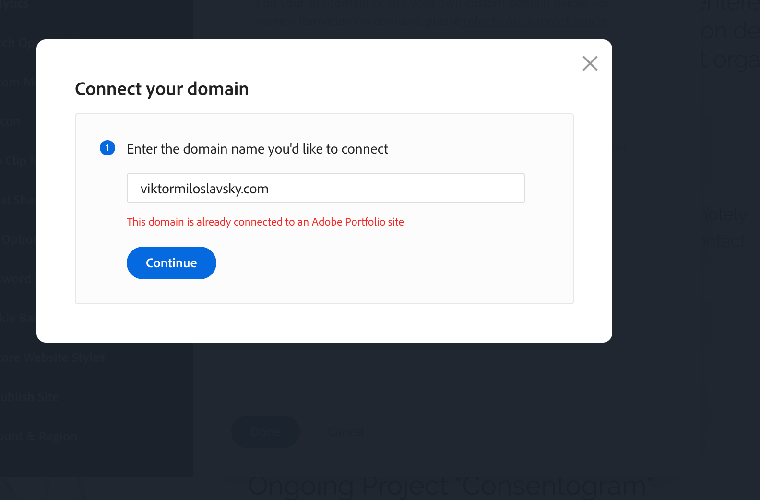This screenshot has width=760, height=500.
Task: Click the Connect your domain heading
Action: 162,89
